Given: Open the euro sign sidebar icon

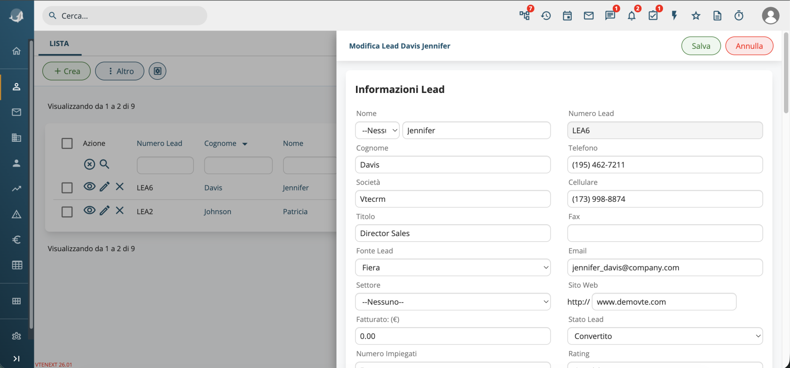Looking at the screenshot, I should coord(16,239).
